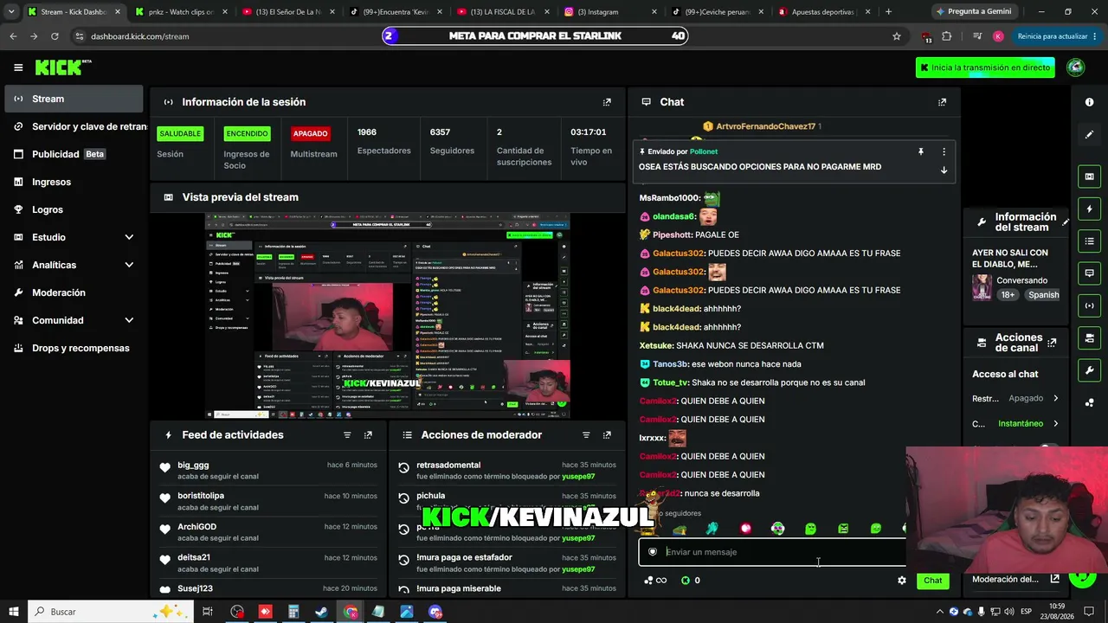
Task: Click the info icon in the right sidebar
Action: [1090, 102]
